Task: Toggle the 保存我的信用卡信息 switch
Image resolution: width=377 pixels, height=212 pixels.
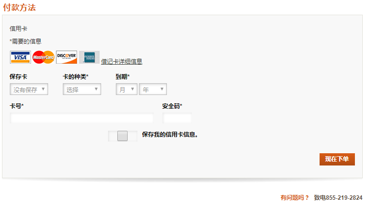Action: 123,136
